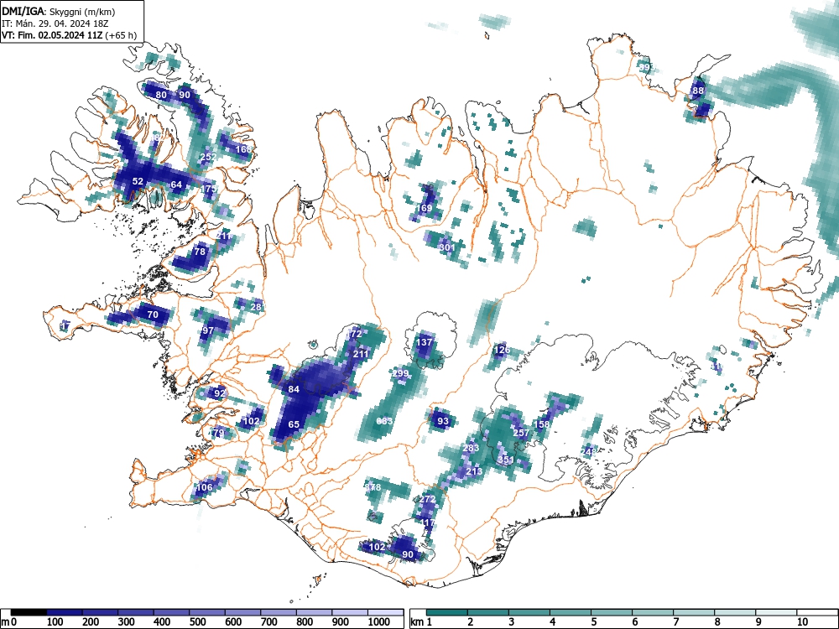Click the visibility value 683
839x629 pixels.
click(385, 421)
